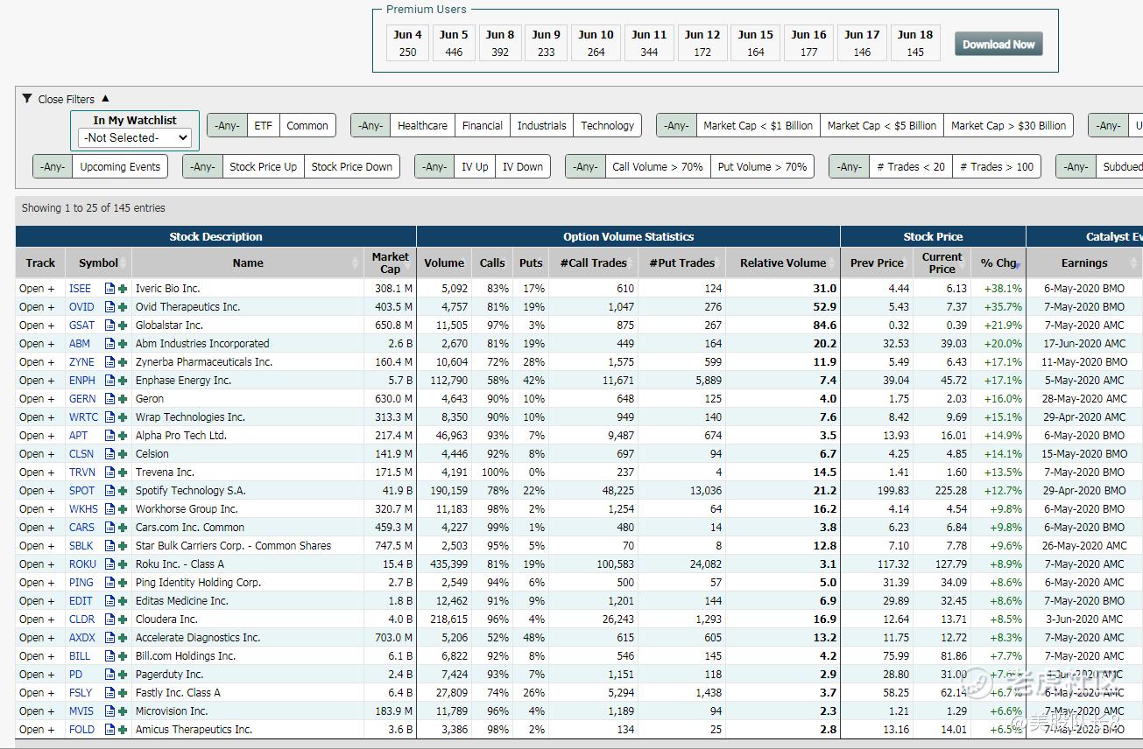This screenshot has width=1143, height=749.
Task: Sort by Relative Volume column header
Action: click(x=783, y=262)
